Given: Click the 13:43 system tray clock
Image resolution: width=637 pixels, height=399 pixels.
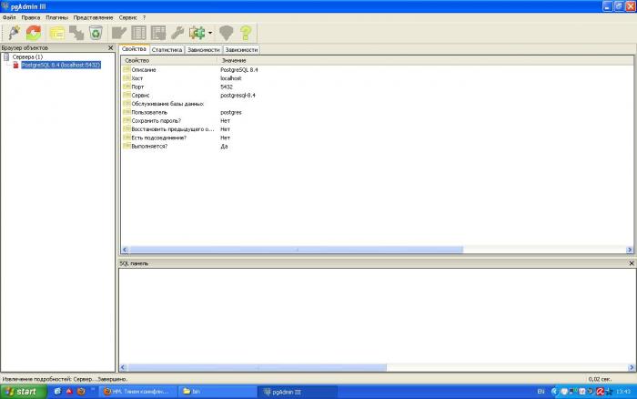Looking at the screenshot, I should 622,392.
